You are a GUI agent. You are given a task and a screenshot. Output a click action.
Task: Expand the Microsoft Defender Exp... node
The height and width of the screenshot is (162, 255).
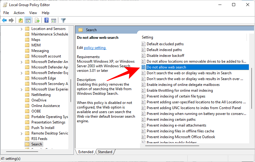[21, 73]
